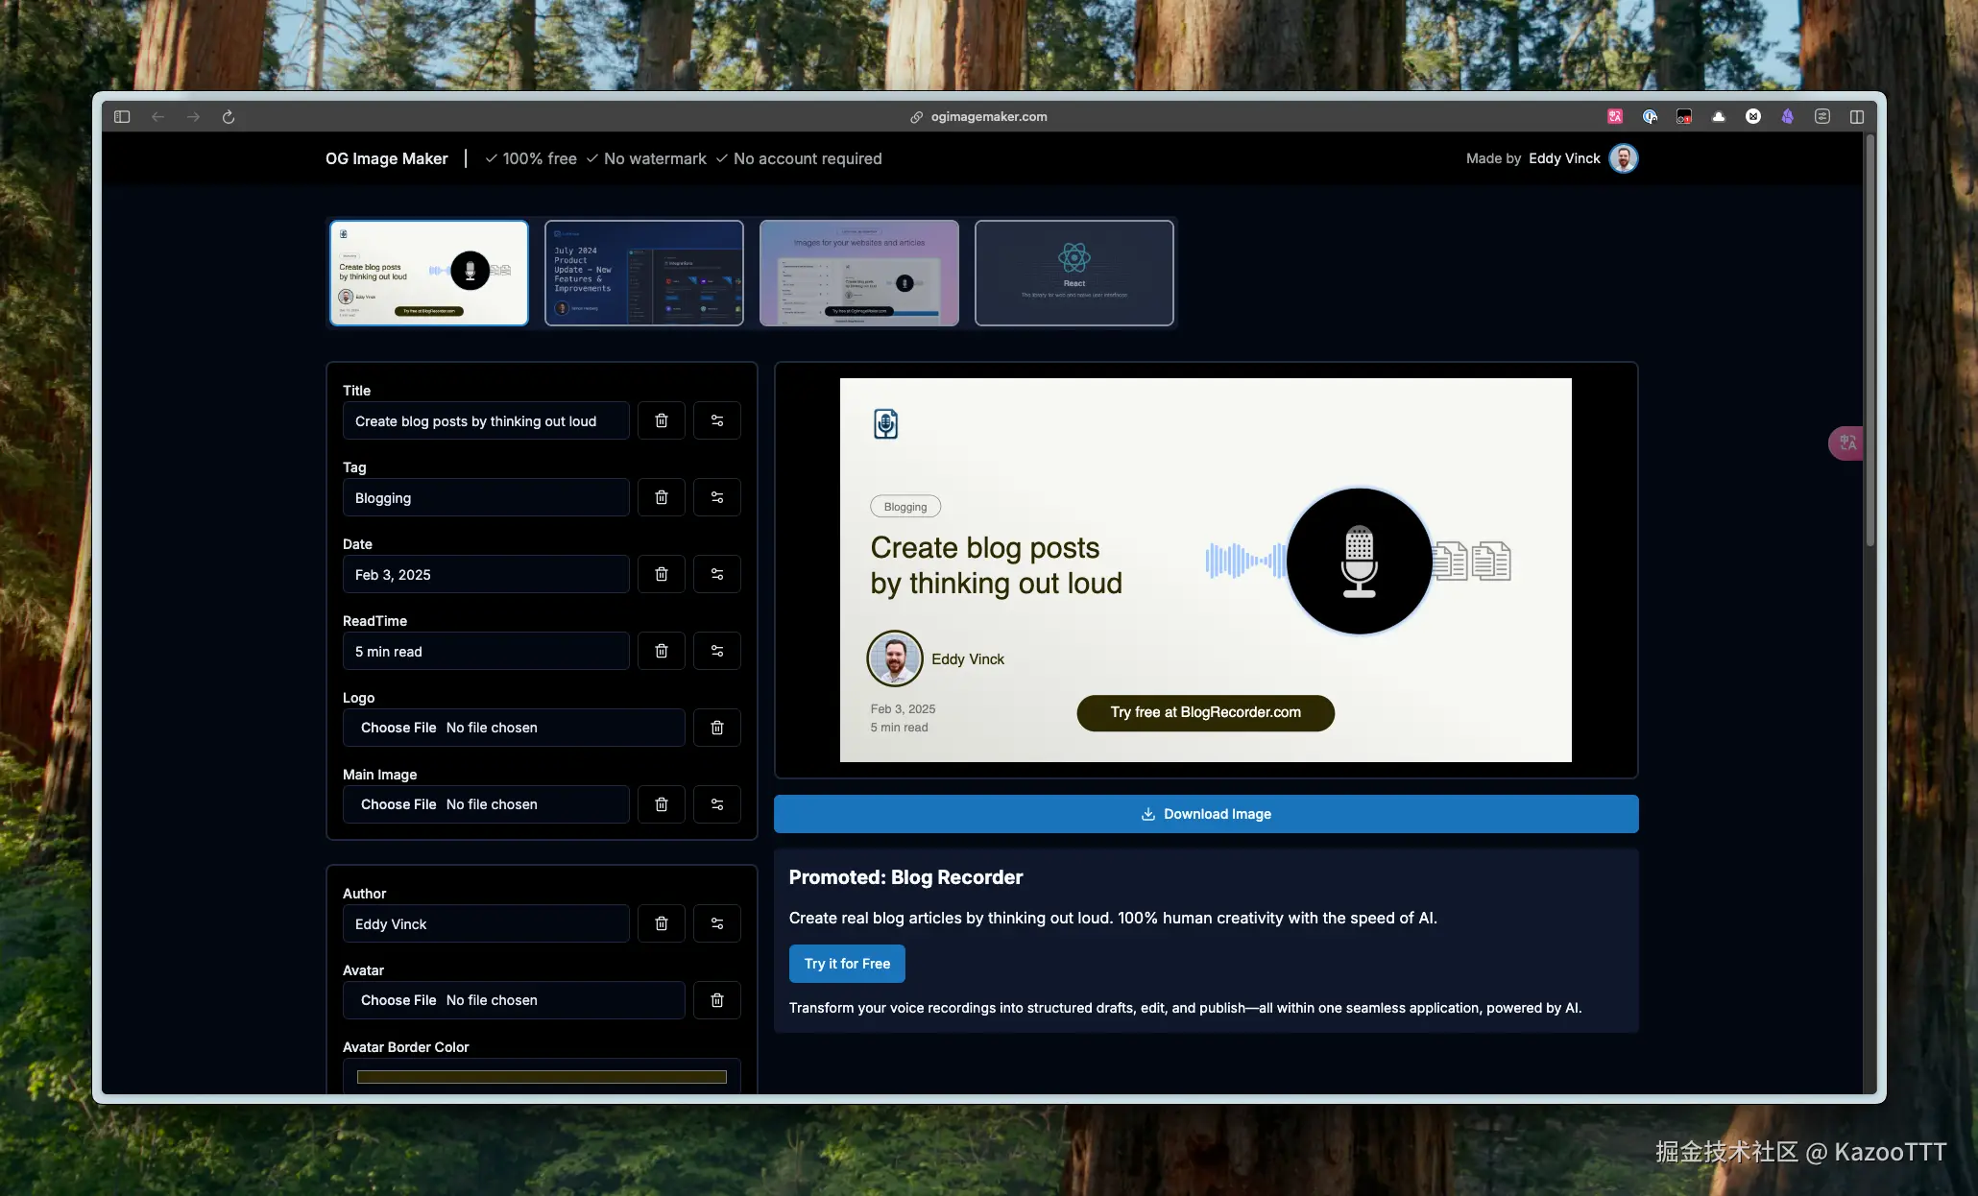The width and height of the screenshot is (1978, 1196).
Task: Expand ReadTime adjustment options
Action: (716, 651)
